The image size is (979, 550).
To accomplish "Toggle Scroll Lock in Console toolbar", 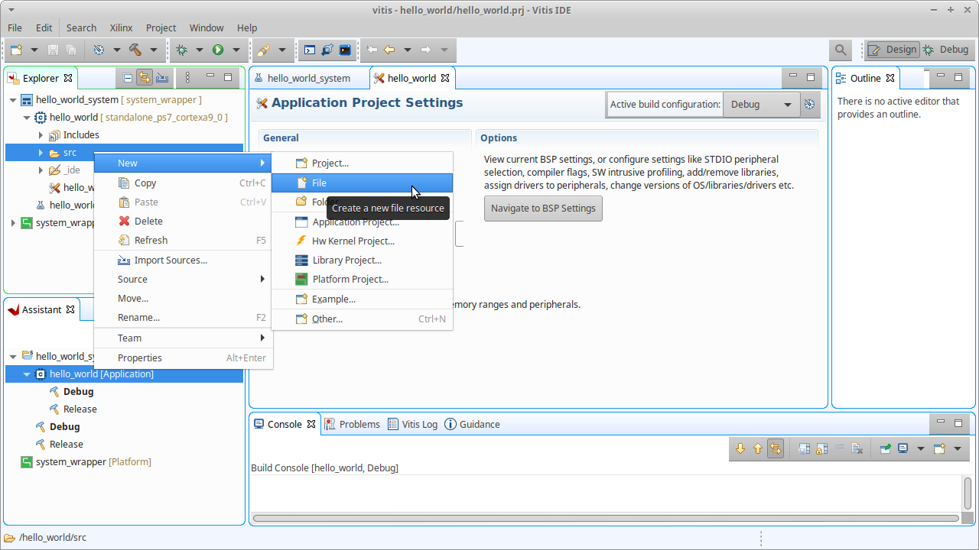I will pos(822,448).
